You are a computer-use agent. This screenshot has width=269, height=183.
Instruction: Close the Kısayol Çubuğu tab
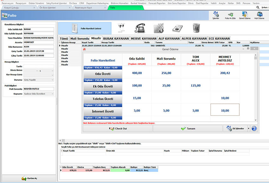point(34,8)
